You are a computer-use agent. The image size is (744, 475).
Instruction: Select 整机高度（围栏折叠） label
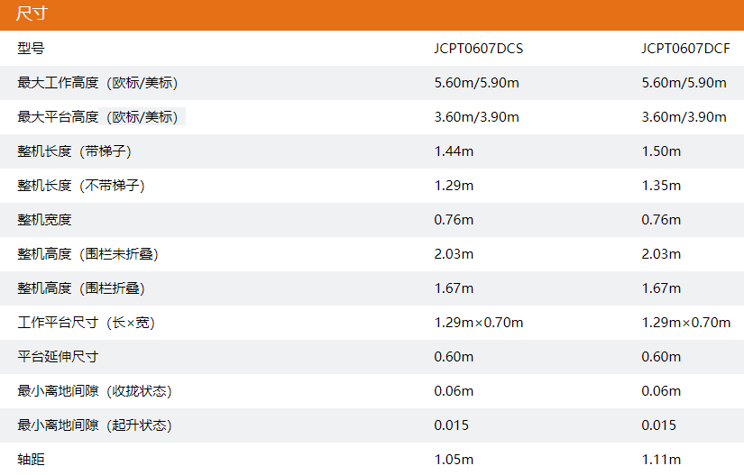click(x=81, y=288)
